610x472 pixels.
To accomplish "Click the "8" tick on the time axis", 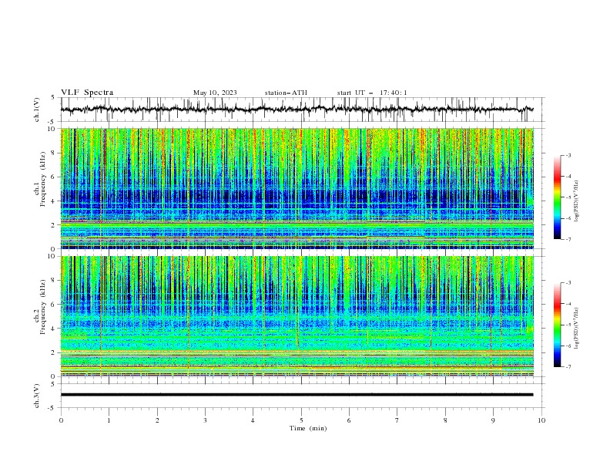I will (445, 420).
